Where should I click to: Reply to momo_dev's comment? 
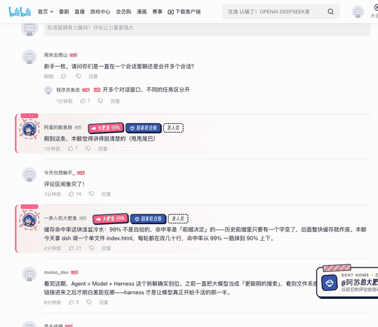pyautogui.click(x=104, y=302)
